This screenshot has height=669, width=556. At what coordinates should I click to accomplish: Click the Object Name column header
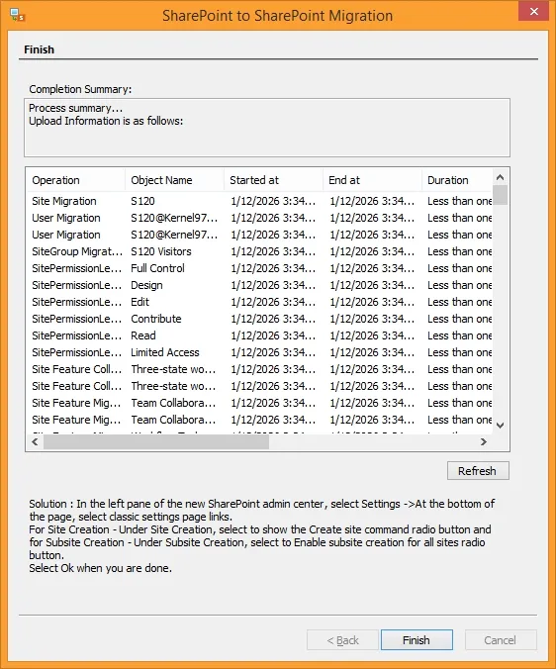click(x=174, y=180)
